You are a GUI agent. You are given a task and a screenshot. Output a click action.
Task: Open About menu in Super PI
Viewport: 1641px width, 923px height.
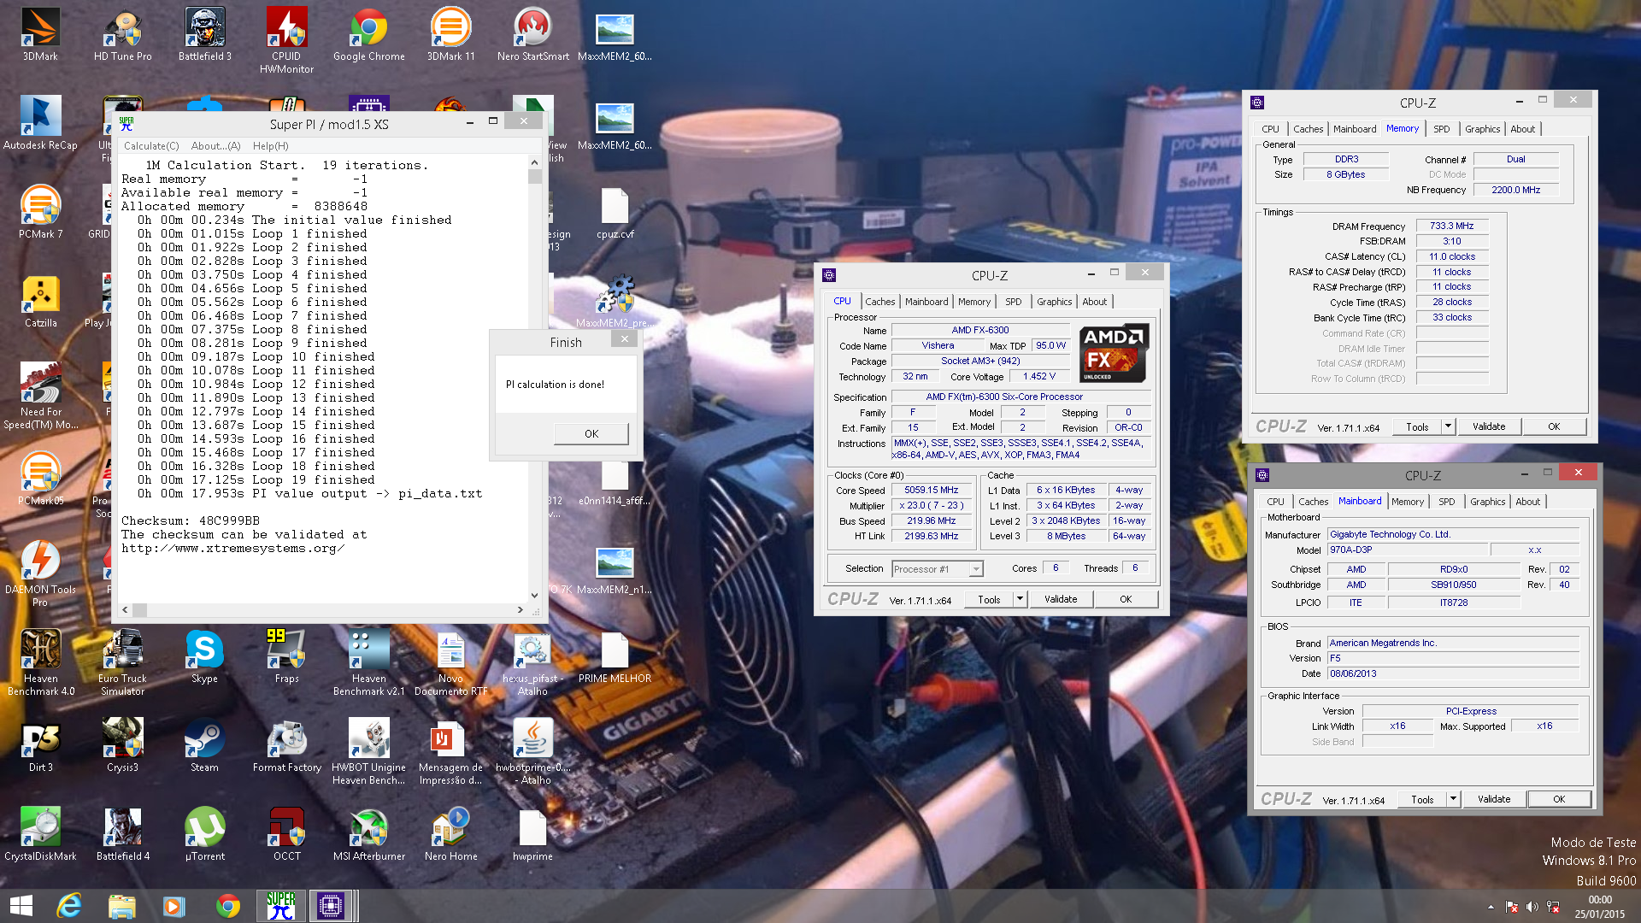[215, 146]
